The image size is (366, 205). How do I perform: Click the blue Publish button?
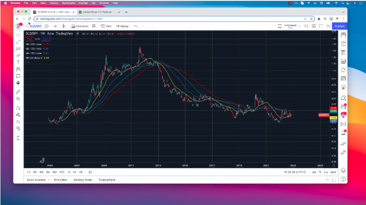pos(339,27)
